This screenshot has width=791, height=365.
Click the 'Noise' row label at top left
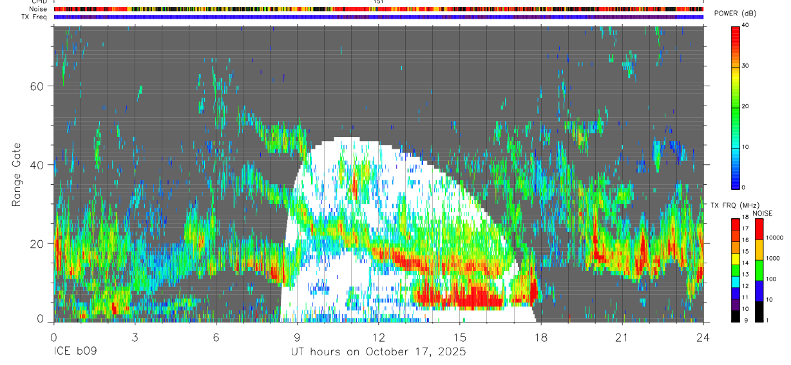click(39, 9)
